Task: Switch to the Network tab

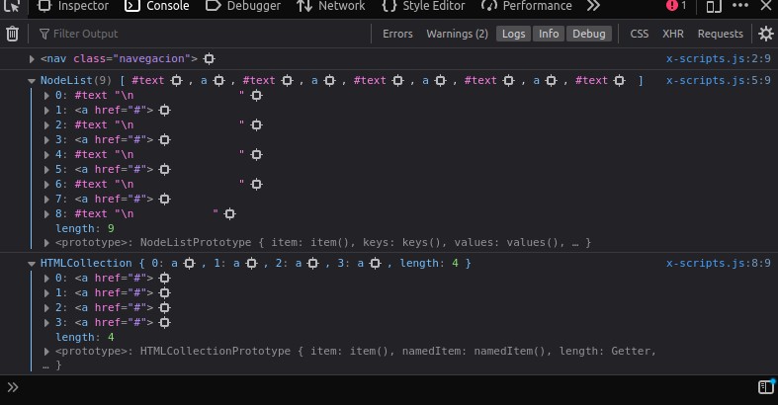Action: 331,6
